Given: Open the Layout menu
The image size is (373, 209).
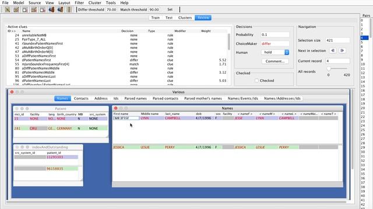Looking at the screenshot, I should pyautogui.click(x=64, y=3).
